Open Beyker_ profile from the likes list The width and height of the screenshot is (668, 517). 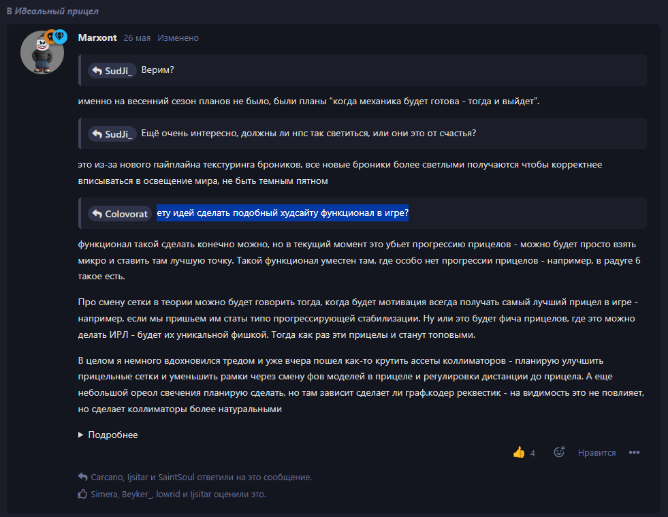coord(137,494)
